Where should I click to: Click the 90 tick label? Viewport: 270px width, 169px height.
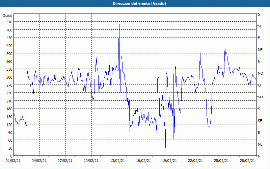click(10, 132)
